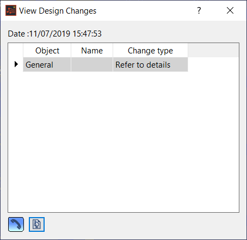The image size is (247, 240).
Task: Click the blank top-left grid corner cell
Action: (x=16, y=50)
